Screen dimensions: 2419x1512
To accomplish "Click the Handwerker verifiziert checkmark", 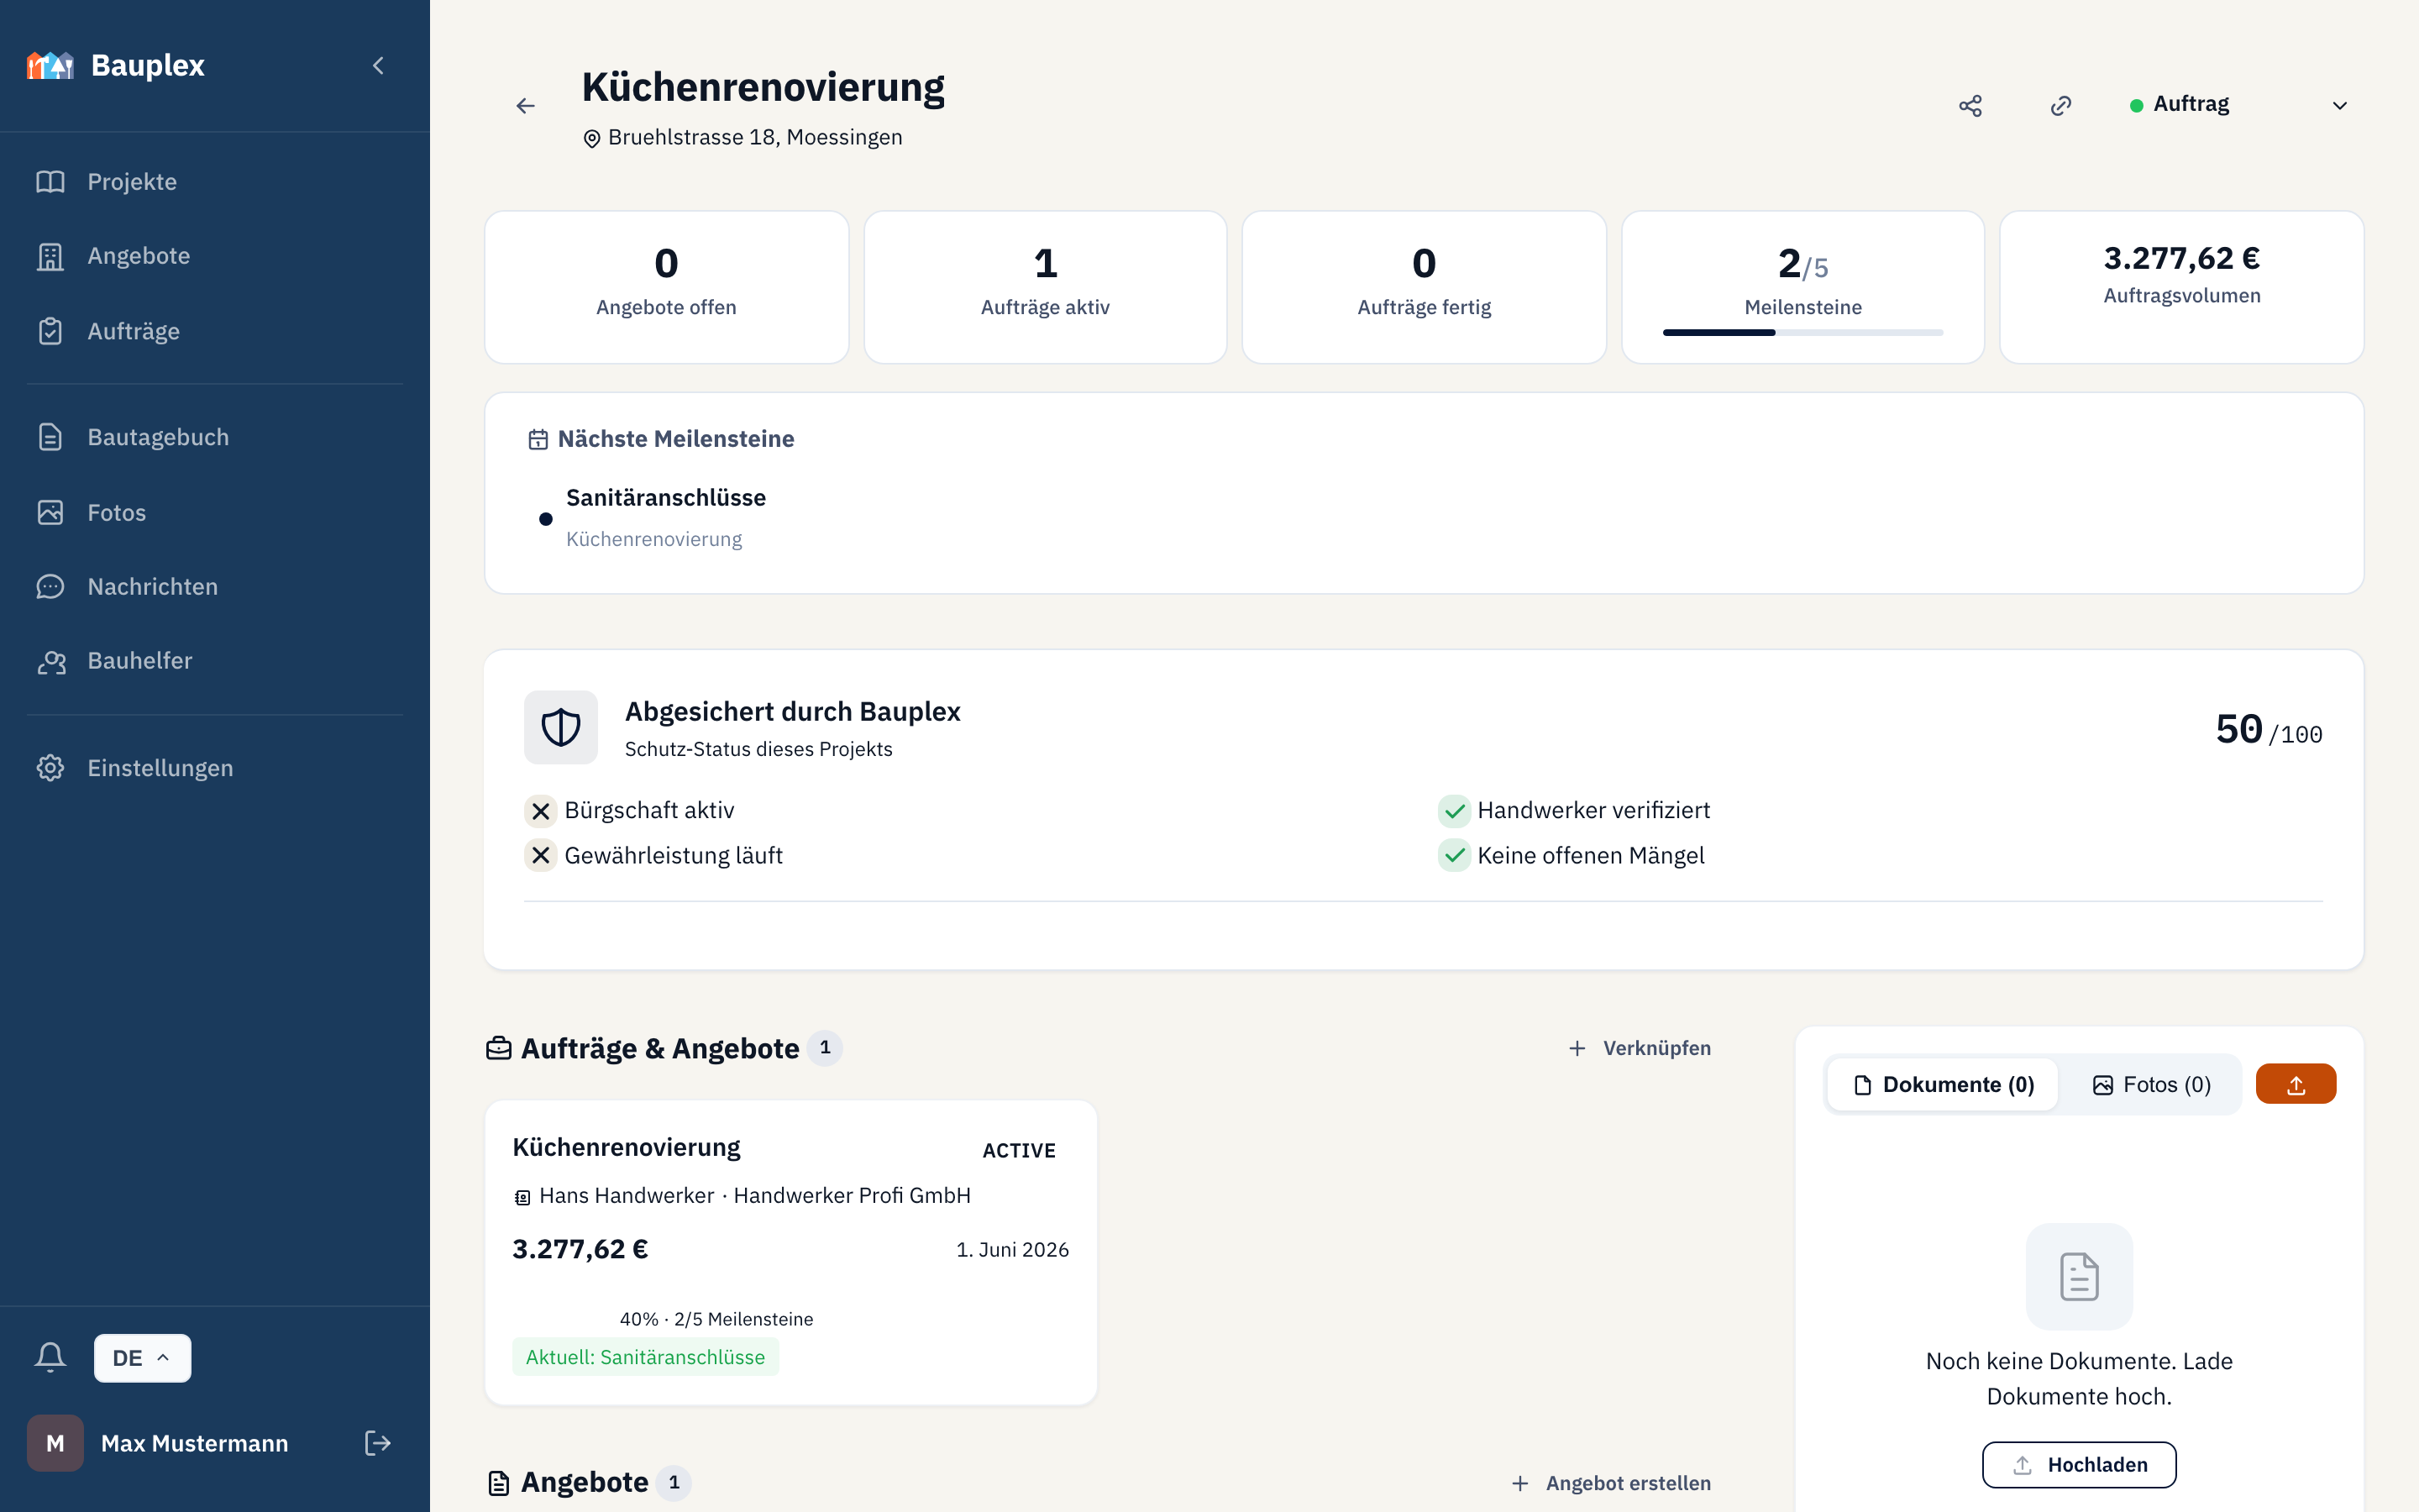I will tap(1455, 811).
